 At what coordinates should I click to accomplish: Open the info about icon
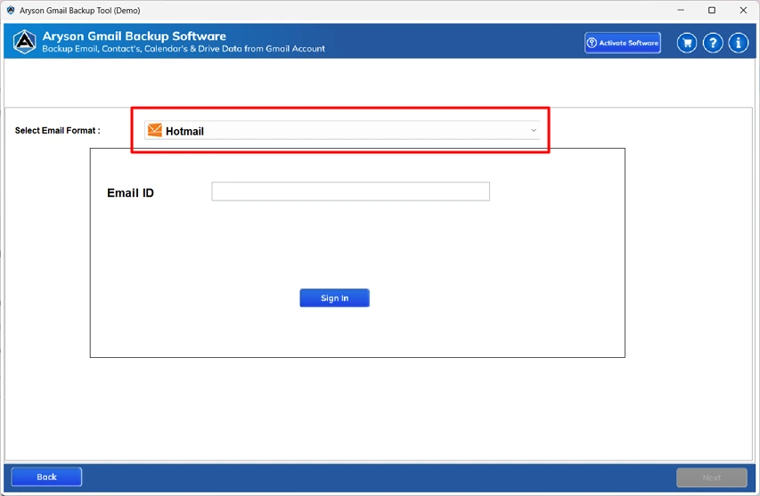coord(739,43)
